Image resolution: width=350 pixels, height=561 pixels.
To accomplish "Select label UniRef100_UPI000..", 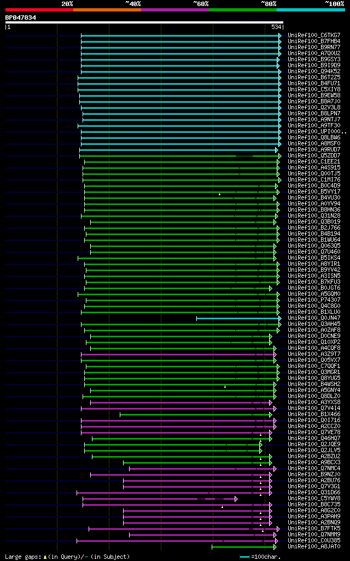I will pyautogui.click(x=317, y=132).
